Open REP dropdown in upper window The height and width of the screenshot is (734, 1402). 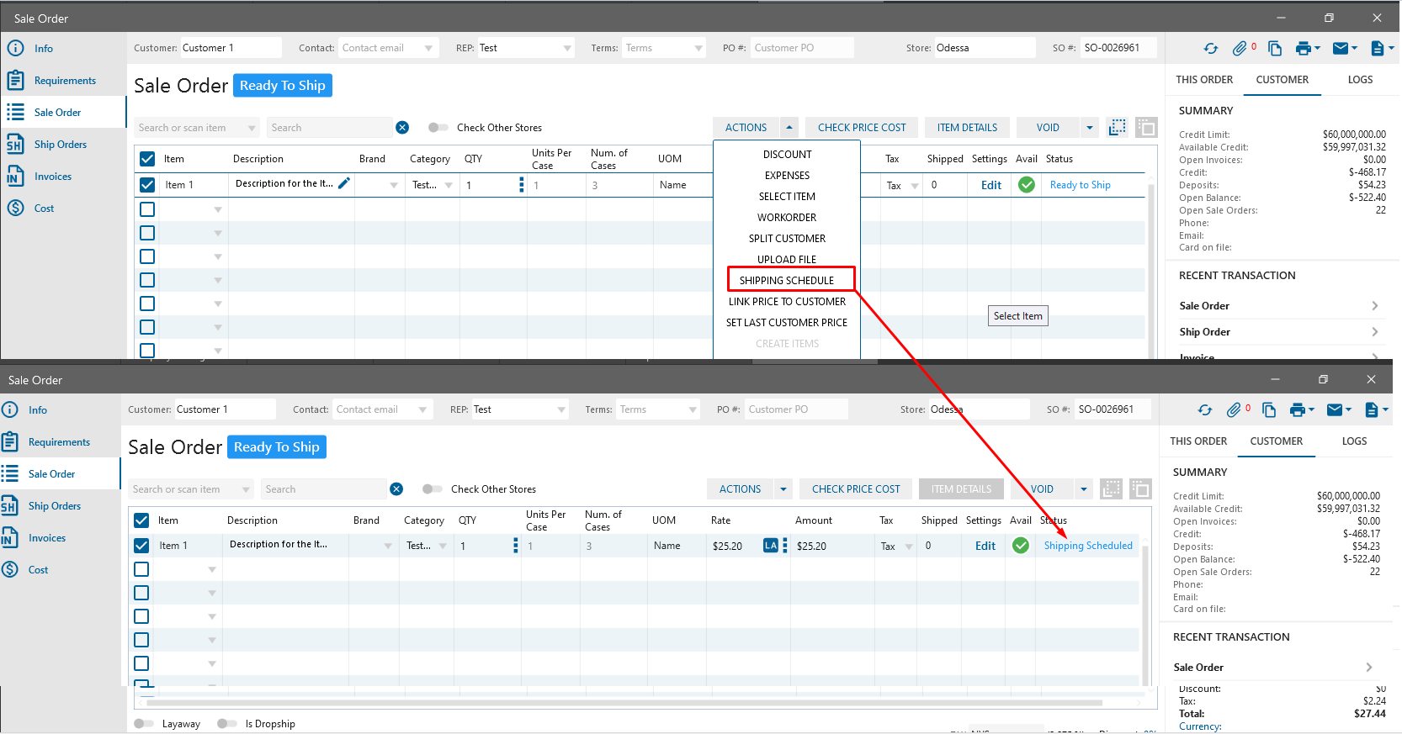pos(568,49)
